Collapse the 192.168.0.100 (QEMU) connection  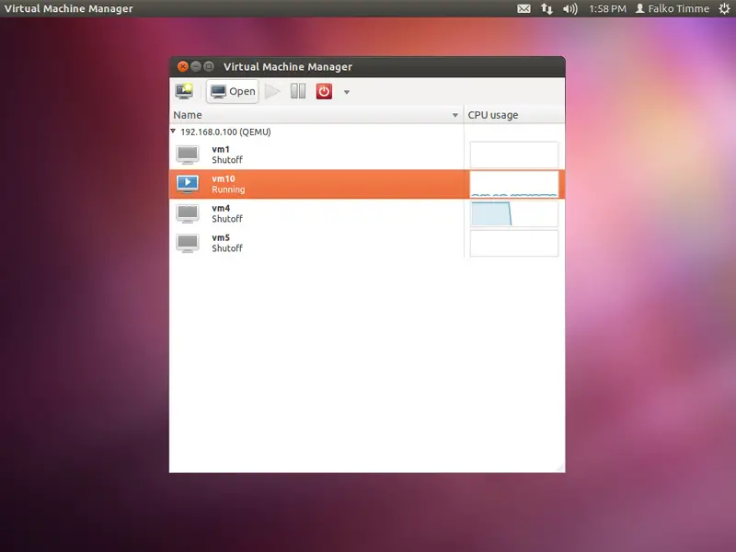[x=174, y=132]
